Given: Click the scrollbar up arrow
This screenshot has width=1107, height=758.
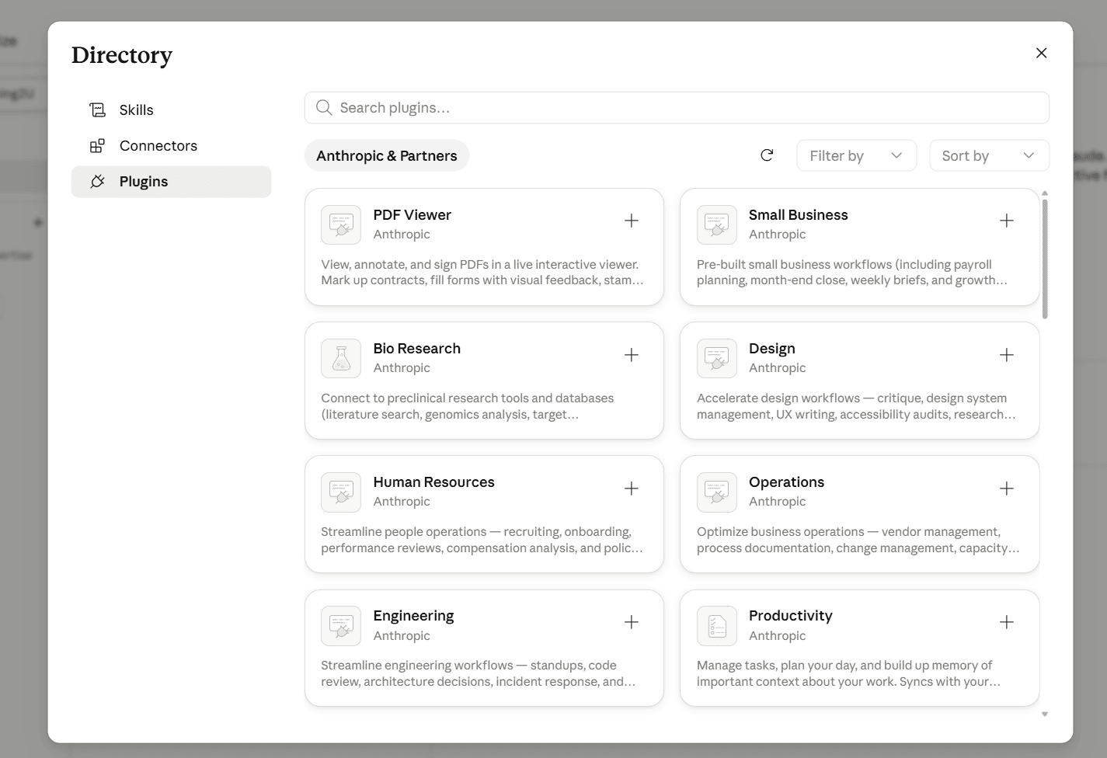Looking at the screenshot, I should click(x=1045, y=193).
